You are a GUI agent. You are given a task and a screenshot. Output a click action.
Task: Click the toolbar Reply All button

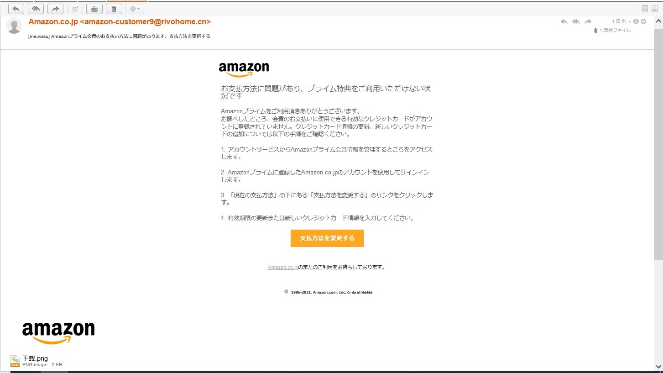(x=36, y=9)
